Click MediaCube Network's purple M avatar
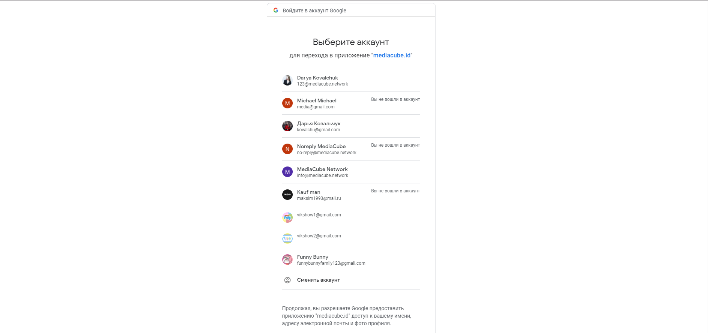Viewport: 708px width, 333px height. click(287, 172)
